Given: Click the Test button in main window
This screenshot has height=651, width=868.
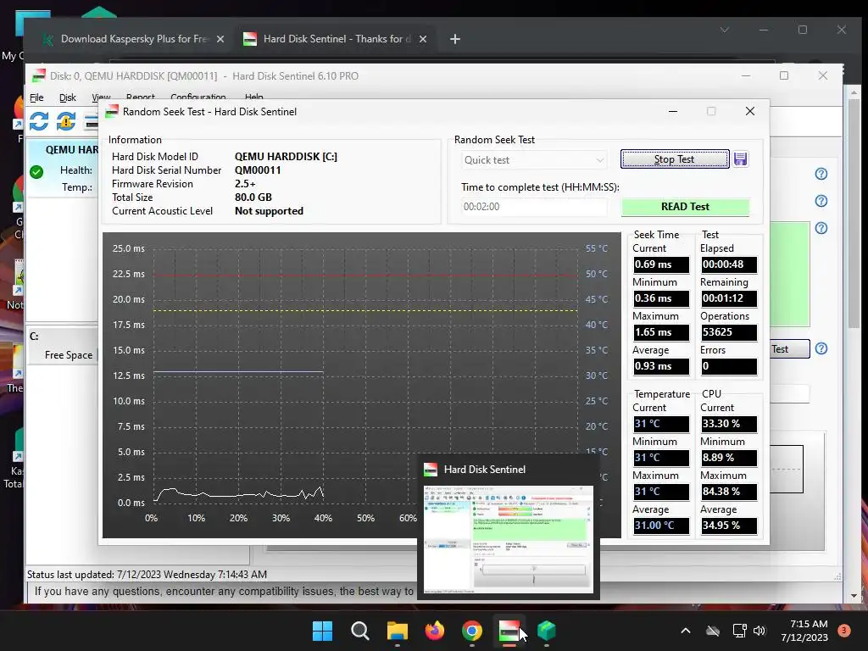Looking at the screenshot, I should pyautogui.click(x=789, y=348).
